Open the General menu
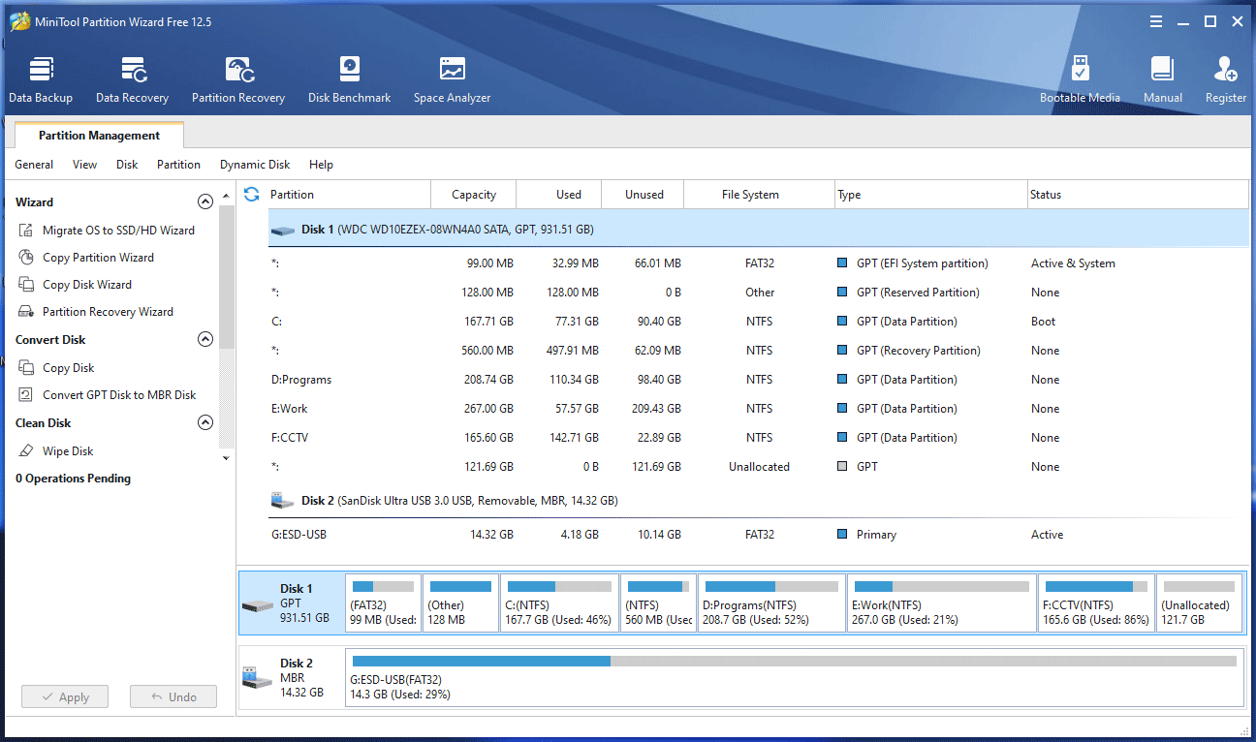Image resolution: width=1256 pixels, height=742 pixels. [x=34, y=165]
